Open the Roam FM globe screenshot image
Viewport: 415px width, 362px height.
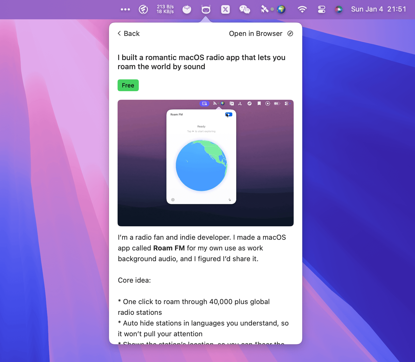205,163
